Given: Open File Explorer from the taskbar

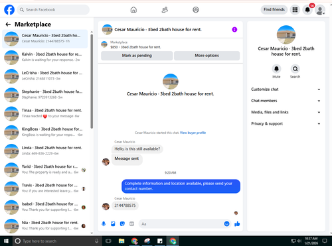Looking at the screenshot, I should [x=122, y=241].
